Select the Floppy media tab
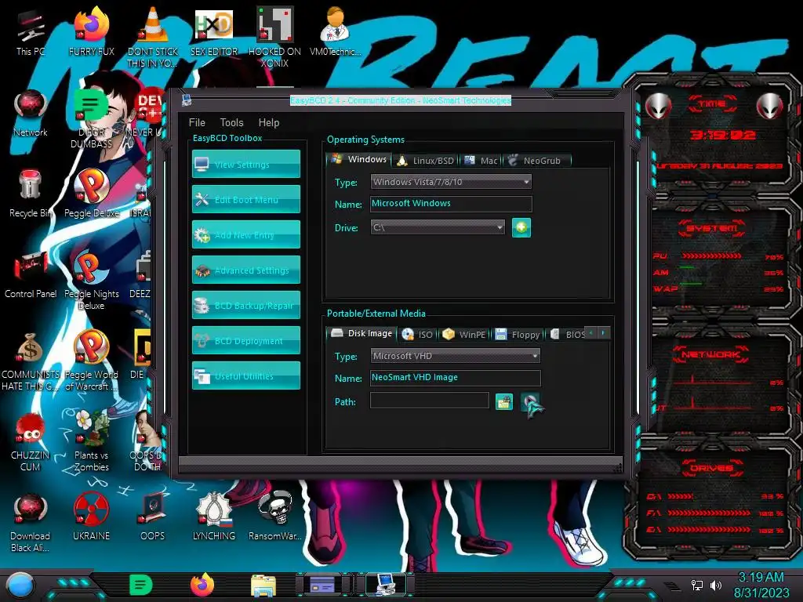 (518, 335)
